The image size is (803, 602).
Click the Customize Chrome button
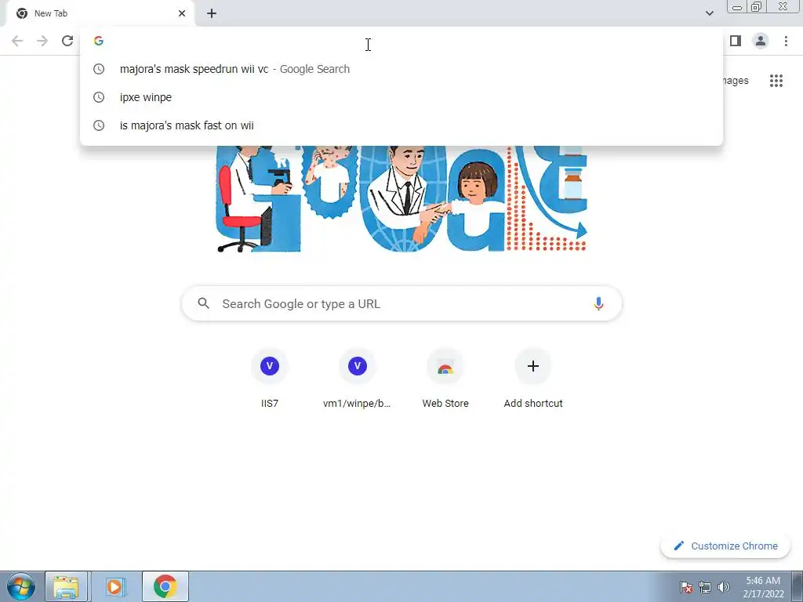725,546
